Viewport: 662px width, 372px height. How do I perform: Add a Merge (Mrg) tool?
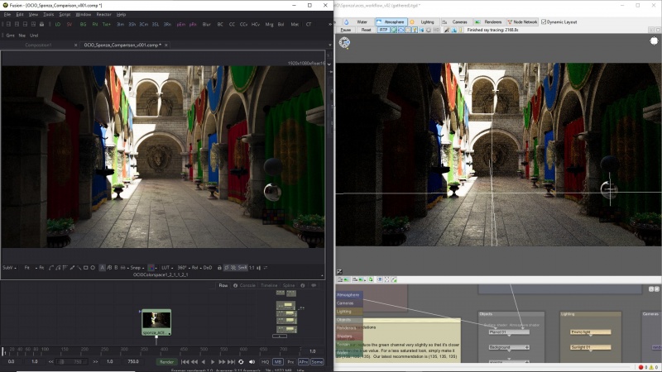(269, 25)
